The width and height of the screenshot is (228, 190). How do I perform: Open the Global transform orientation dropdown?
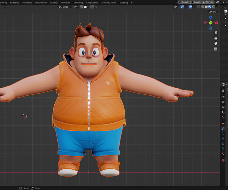65,7
